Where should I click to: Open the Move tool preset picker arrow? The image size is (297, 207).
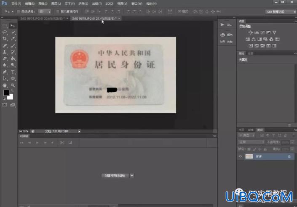point(13,11)
